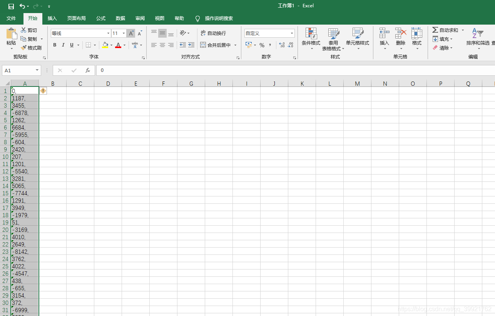This screenshot has width=495, height=316.
Task: Click accounting number format icon
Action: pyautogui.click(x=249, y=45)
